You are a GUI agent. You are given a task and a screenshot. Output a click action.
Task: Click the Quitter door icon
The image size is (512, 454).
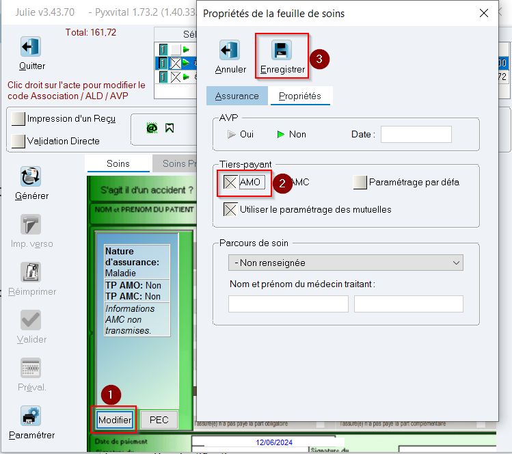point(31,46)
